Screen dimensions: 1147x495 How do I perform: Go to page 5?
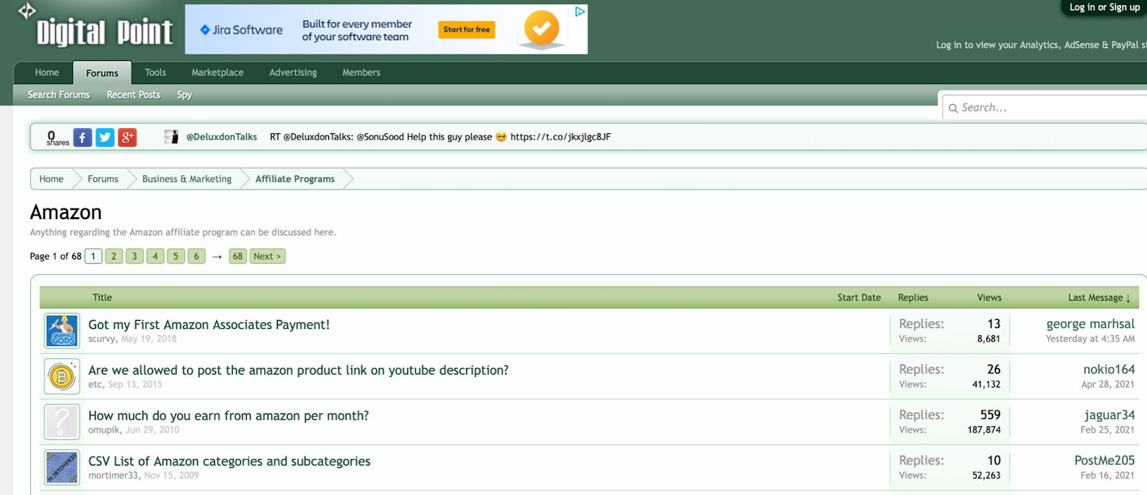176,256
